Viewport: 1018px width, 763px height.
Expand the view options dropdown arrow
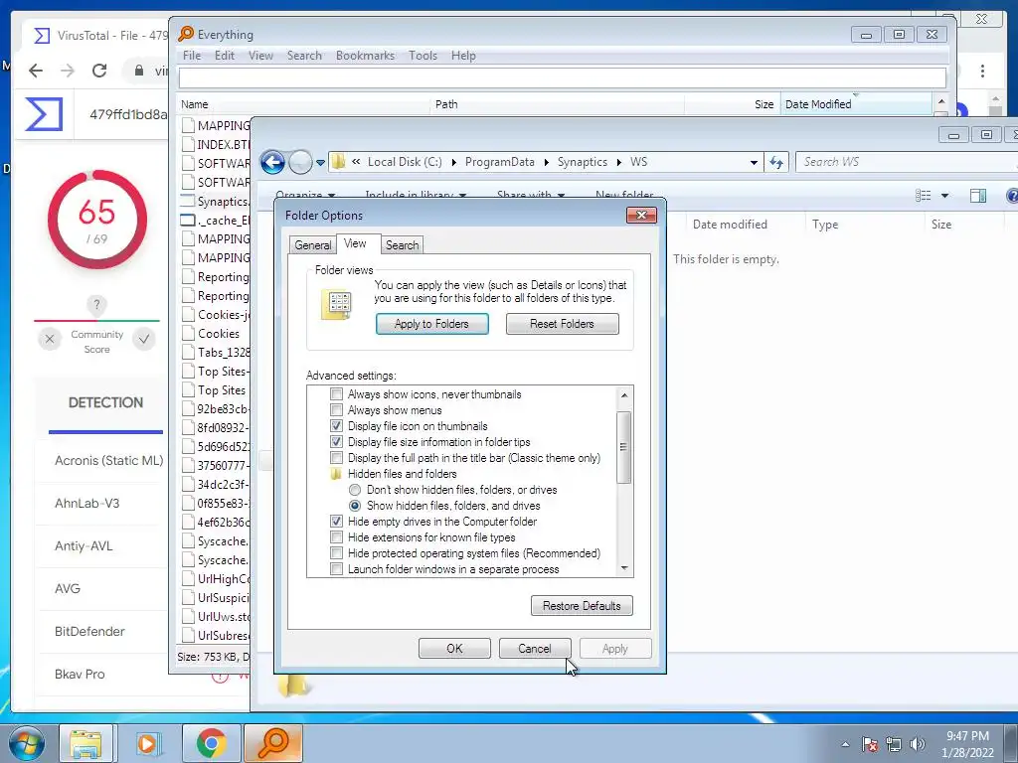click(944, 196)
